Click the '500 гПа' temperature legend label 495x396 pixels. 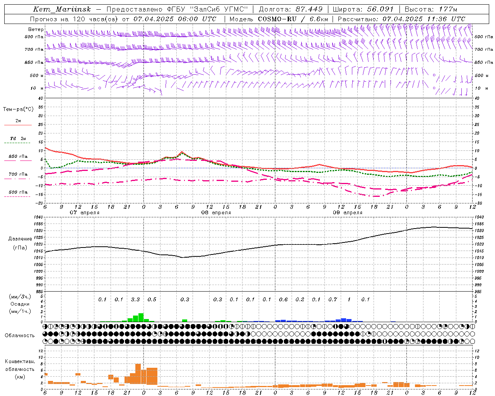click(18, 192)
